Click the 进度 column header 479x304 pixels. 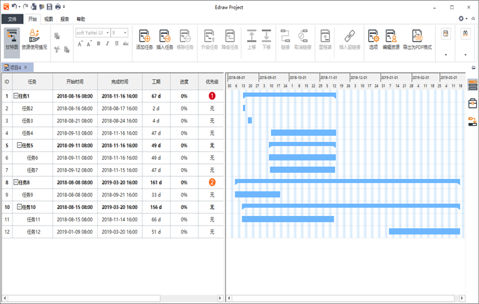[184, 81]
